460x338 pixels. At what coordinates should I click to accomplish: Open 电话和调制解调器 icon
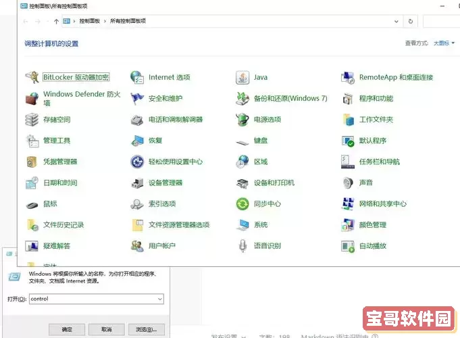tap(137, 120)
